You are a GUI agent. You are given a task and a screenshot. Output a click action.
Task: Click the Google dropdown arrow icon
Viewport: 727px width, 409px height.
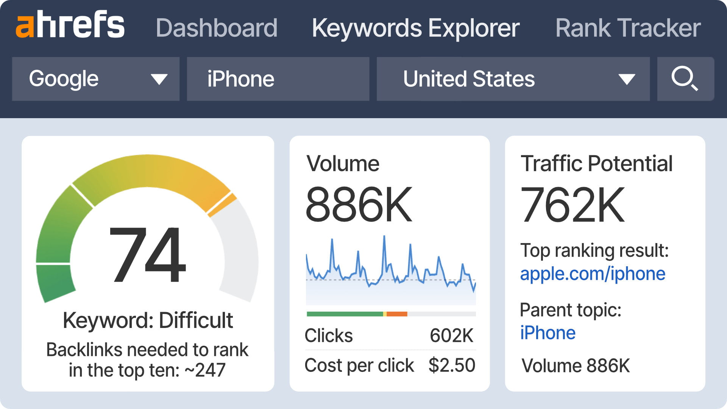click(159, 79)
